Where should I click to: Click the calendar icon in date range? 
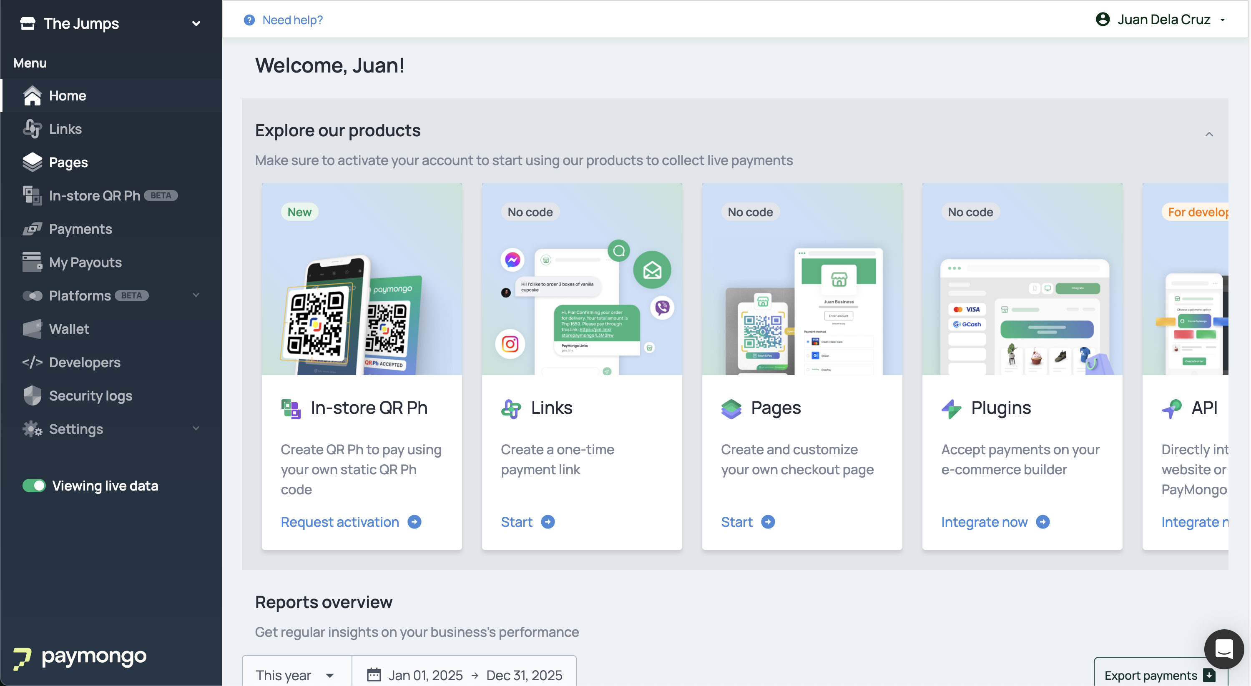(374, 674)
